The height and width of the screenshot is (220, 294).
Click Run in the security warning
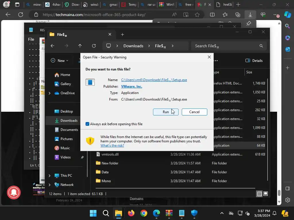tap(166, 112)
